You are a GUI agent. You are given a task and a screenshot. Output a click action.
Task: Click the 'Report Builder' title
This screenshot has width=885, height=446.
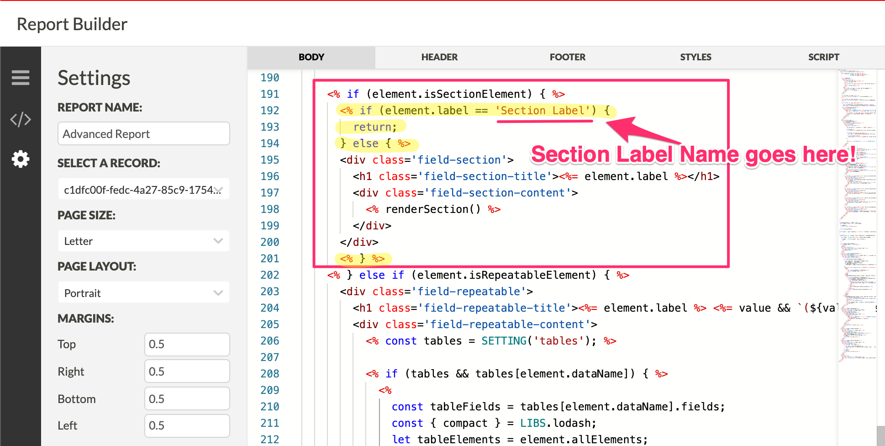pos(72,24)
